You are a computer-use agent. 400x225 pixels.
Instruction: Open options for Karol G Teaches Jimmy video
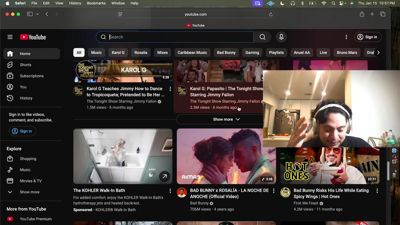point(170,89)
